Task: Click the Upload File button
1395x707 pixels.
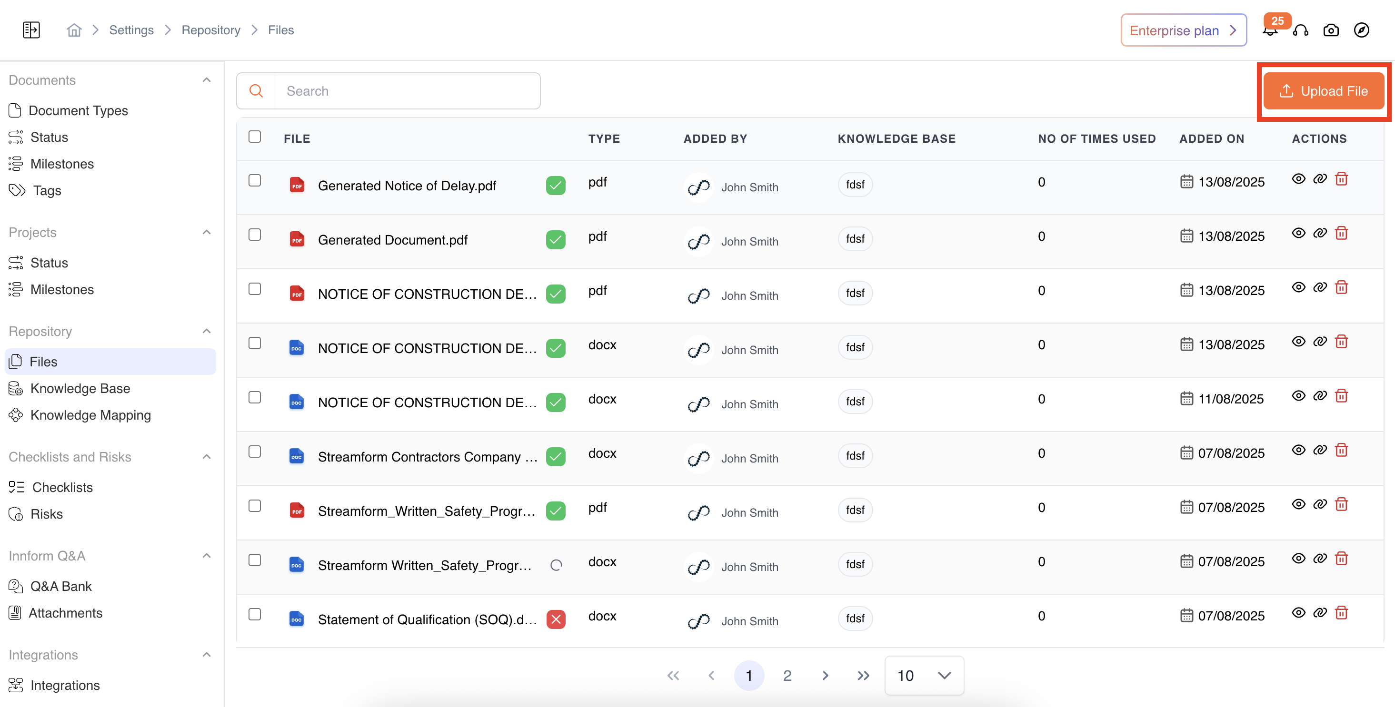Action: [x=1324, y=91]
